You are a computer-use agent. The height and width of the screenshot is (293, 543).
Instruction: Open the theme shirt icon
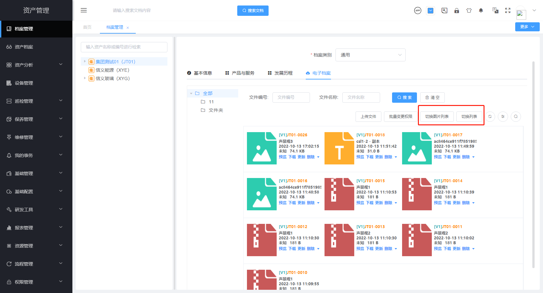469,11
